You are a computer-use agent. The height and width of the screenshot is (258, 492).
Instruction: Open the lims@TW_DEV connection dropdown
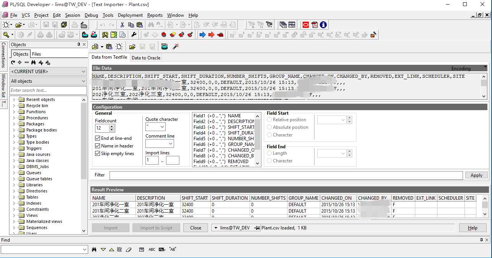coord(216,228)
